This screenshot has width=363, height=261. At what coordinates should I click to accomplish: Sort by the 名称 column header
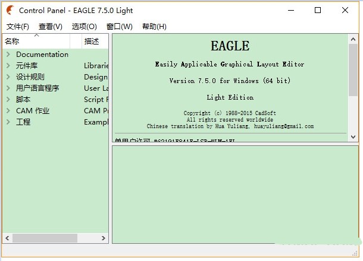coord(36,42)
